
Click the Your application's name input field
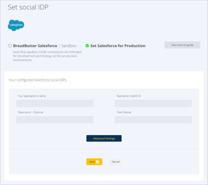(55, 103)
